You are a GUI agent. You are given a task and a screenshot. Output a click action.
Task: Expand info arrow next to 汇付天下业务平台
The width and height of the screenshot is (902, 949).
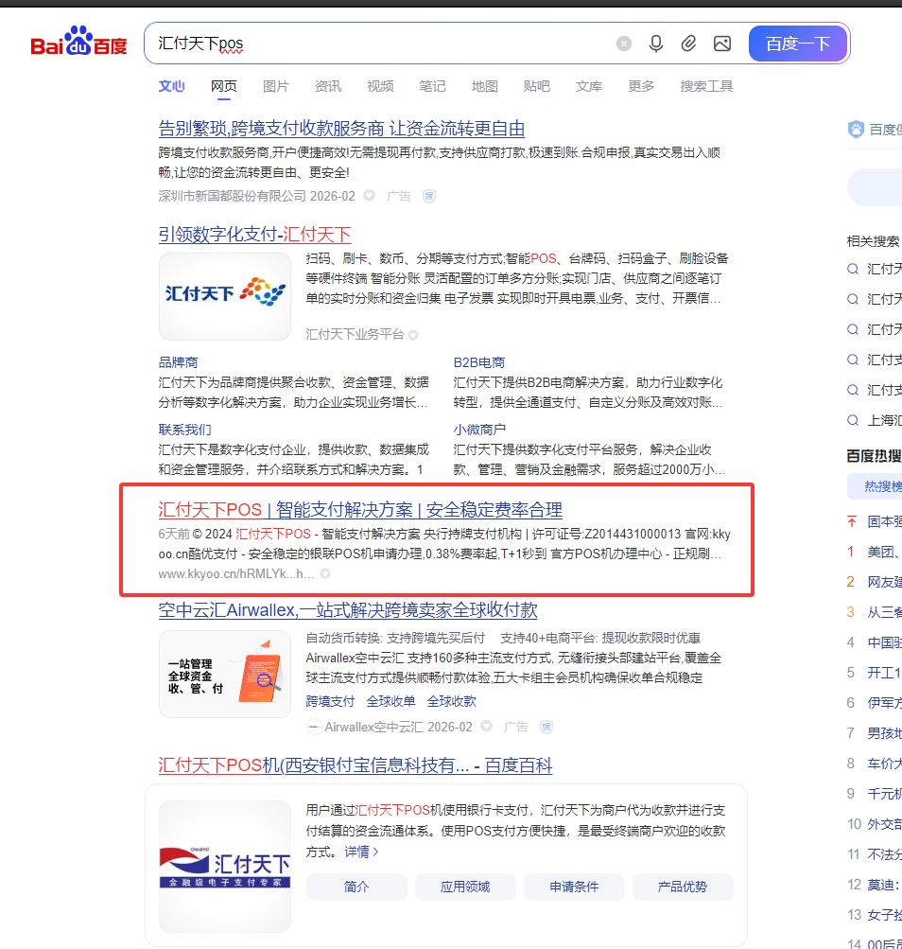point(413,335)
